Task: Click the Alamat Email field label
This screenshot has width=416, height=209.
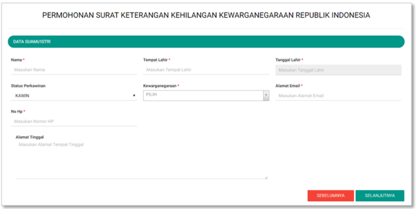Action: coord(287,86)
